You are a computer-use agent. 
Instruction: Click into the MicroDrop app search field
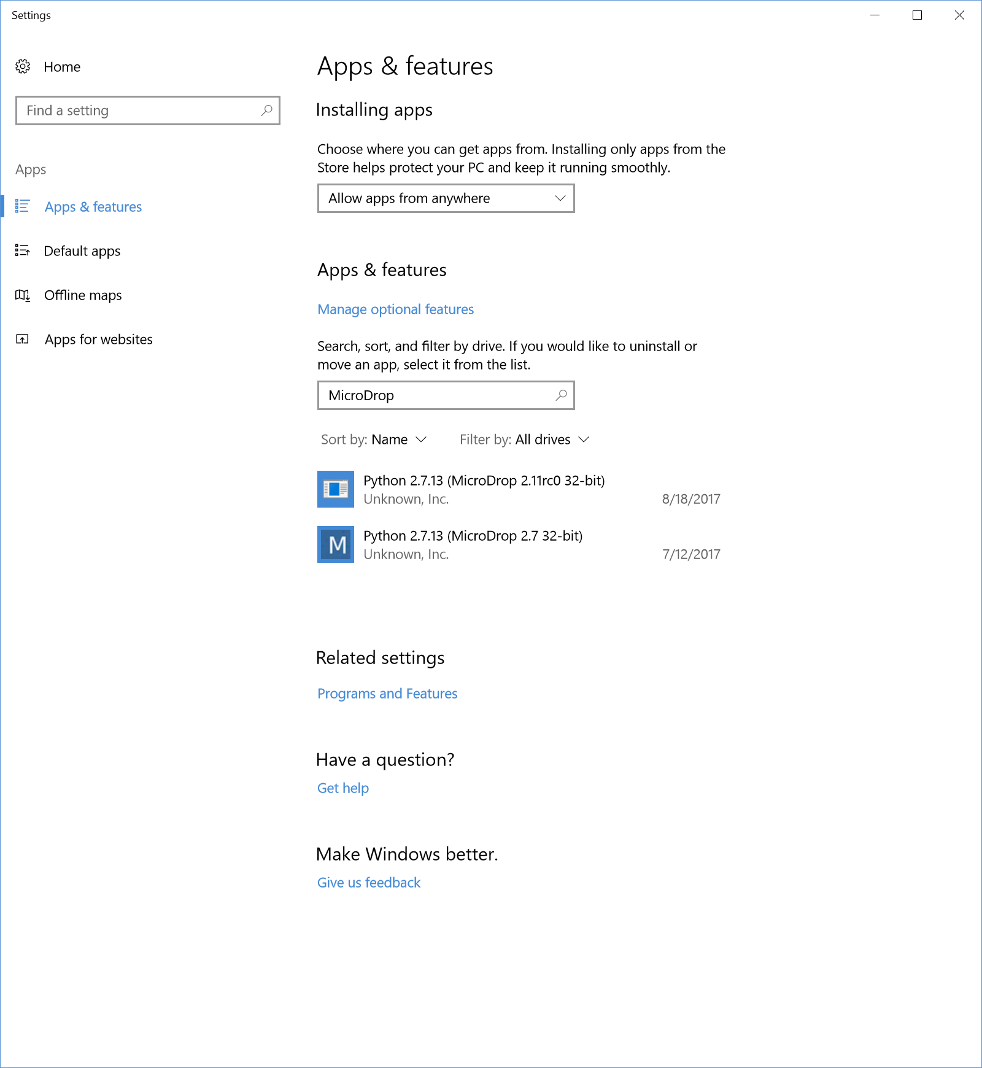[x=446, y=395]
